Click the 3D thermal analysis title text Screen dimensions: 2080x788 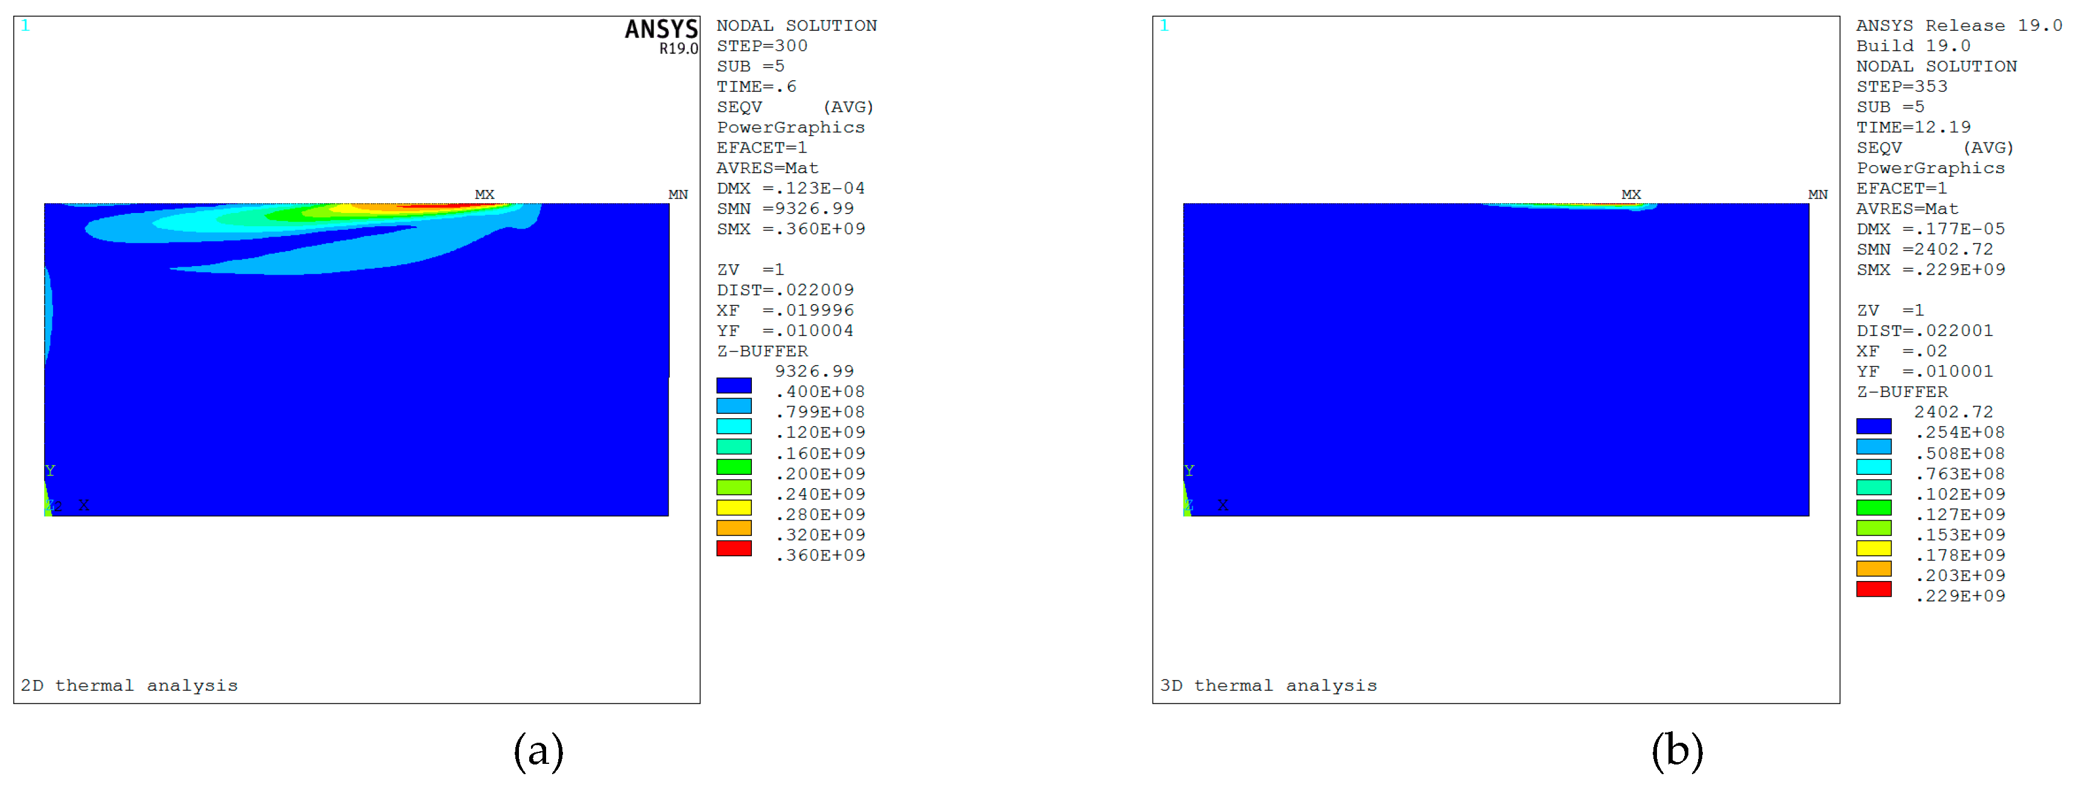[x=1268, y=685]
